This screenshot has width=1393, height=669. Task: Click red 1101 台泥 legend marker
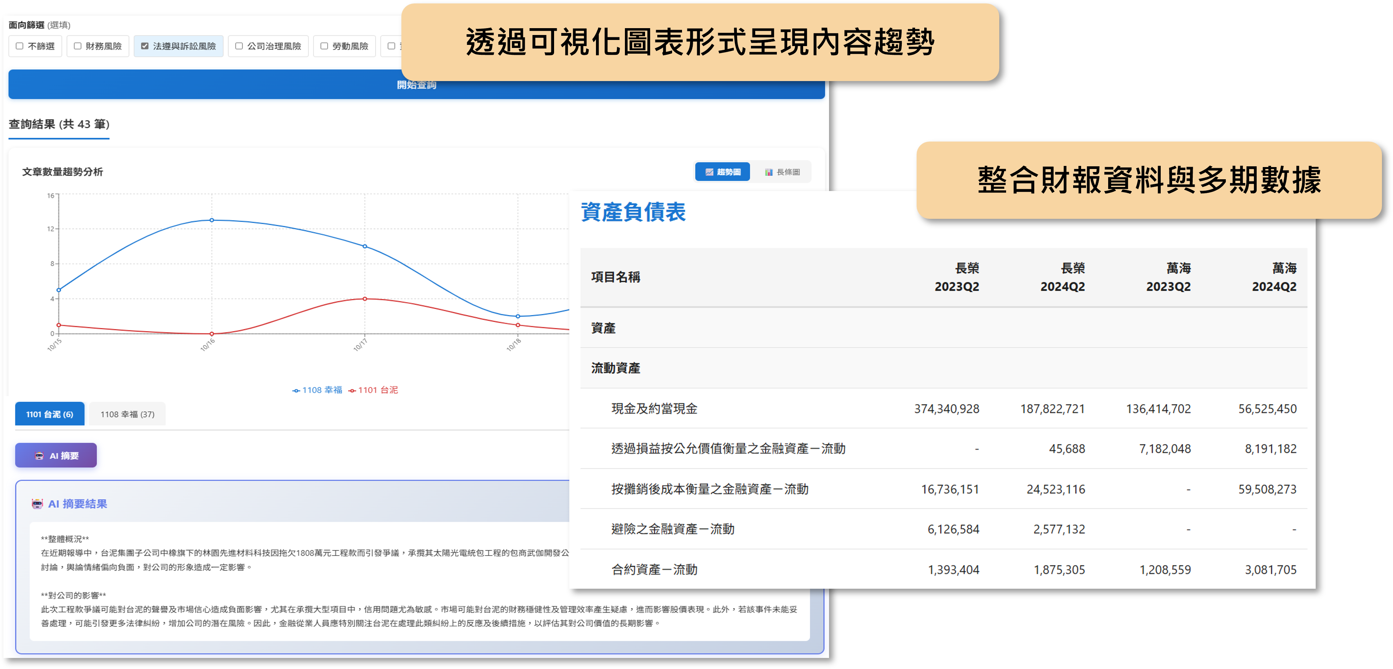pos(352,390)
